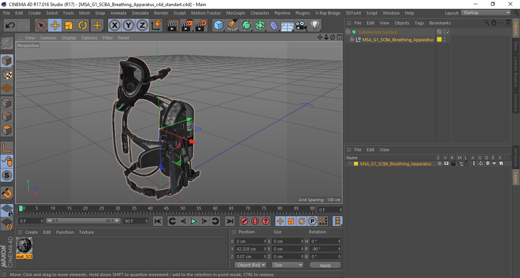The image size is (520, 278).
Task: Step the Position X spinner arrows
Action: (x=265, y=241)
